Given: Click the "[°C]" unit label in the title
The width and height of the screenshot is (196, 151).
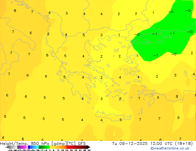Looking at the screenshot, I should (x=71, y=144).
